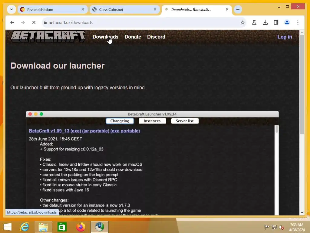Screen dimensions: 310x233
Task: Select the Instances button in launcher preview
Action: (152, 121)
